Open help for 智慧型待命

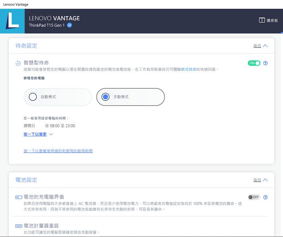coord(265,63)
